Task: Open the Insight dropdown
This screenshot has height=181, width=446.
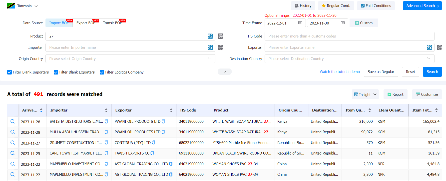Action: [365, 94]
